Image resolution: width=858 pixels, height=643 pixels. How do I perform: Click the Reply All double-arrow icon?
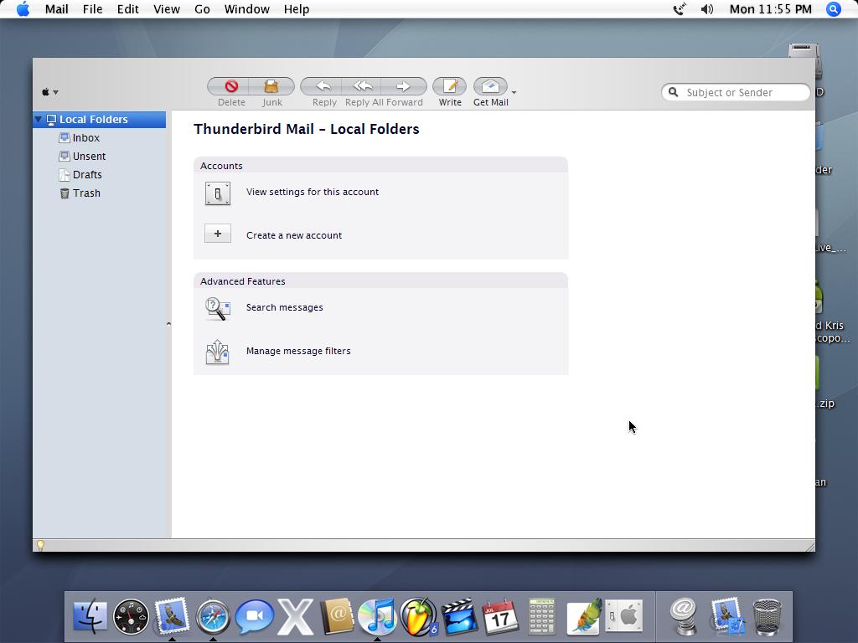point(363,86)
